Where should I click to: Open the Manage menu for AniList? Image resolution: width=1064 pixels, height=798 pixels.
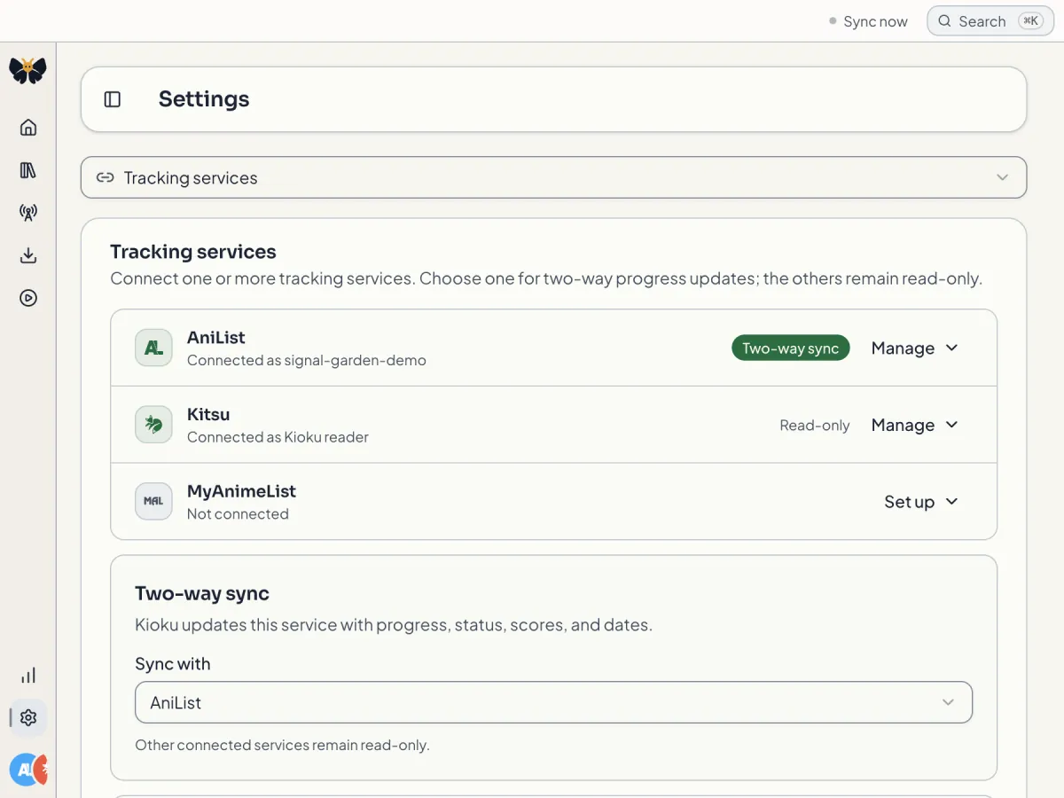point(915,348)
